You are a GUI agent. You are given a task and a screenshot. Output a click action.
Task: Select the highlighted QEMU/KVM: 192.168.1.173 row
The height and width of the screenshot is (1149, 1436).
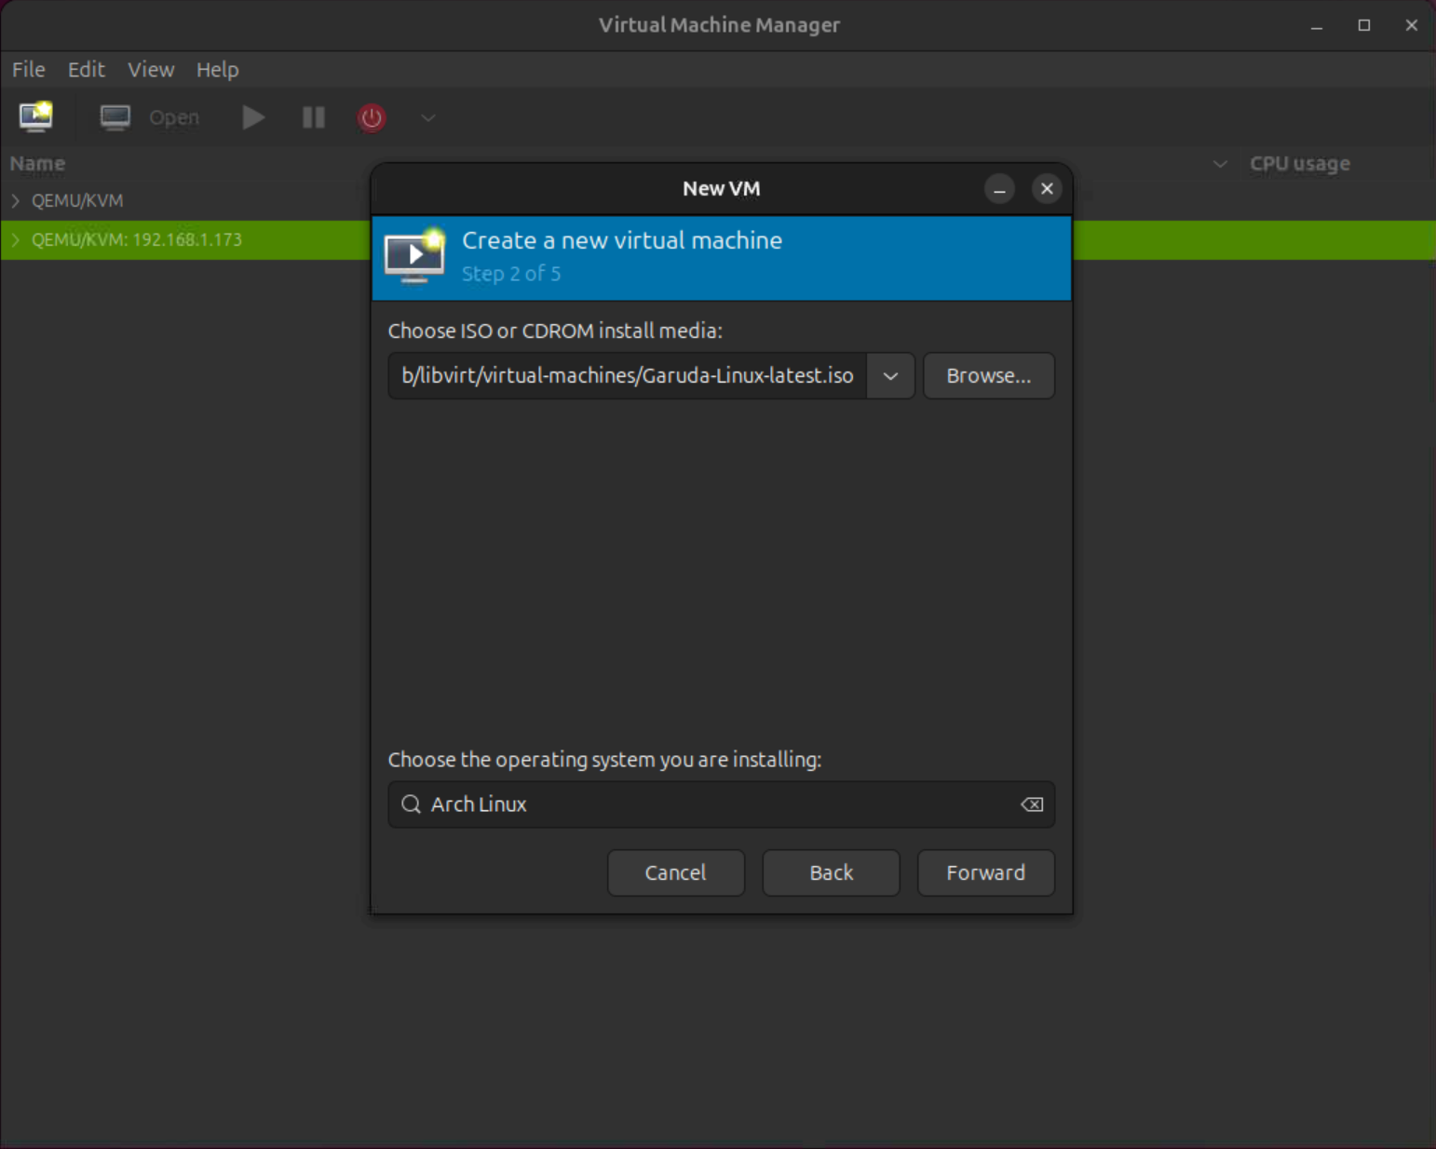[186, 239]
